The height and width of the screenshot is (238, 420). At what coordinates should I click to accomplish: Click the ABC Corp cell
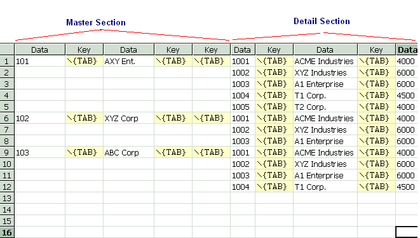click(128, 152)
